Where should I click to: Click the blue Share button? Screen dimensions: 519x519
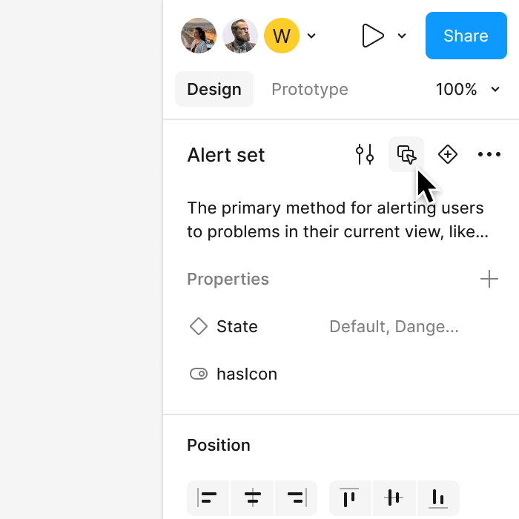(466, 36)
